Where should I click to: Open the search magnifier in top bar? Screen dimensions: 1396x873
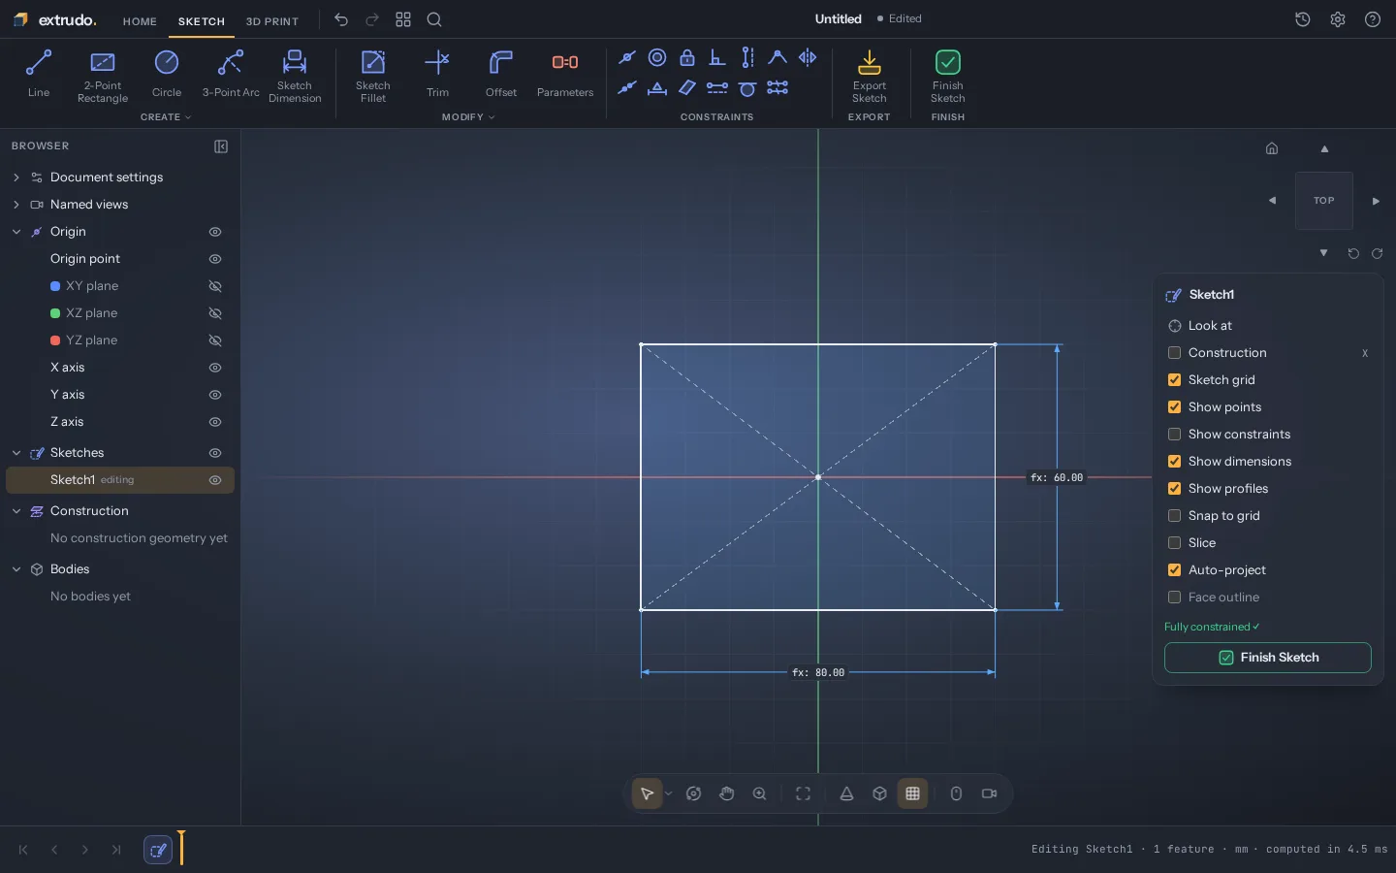[x=434, y=19]
